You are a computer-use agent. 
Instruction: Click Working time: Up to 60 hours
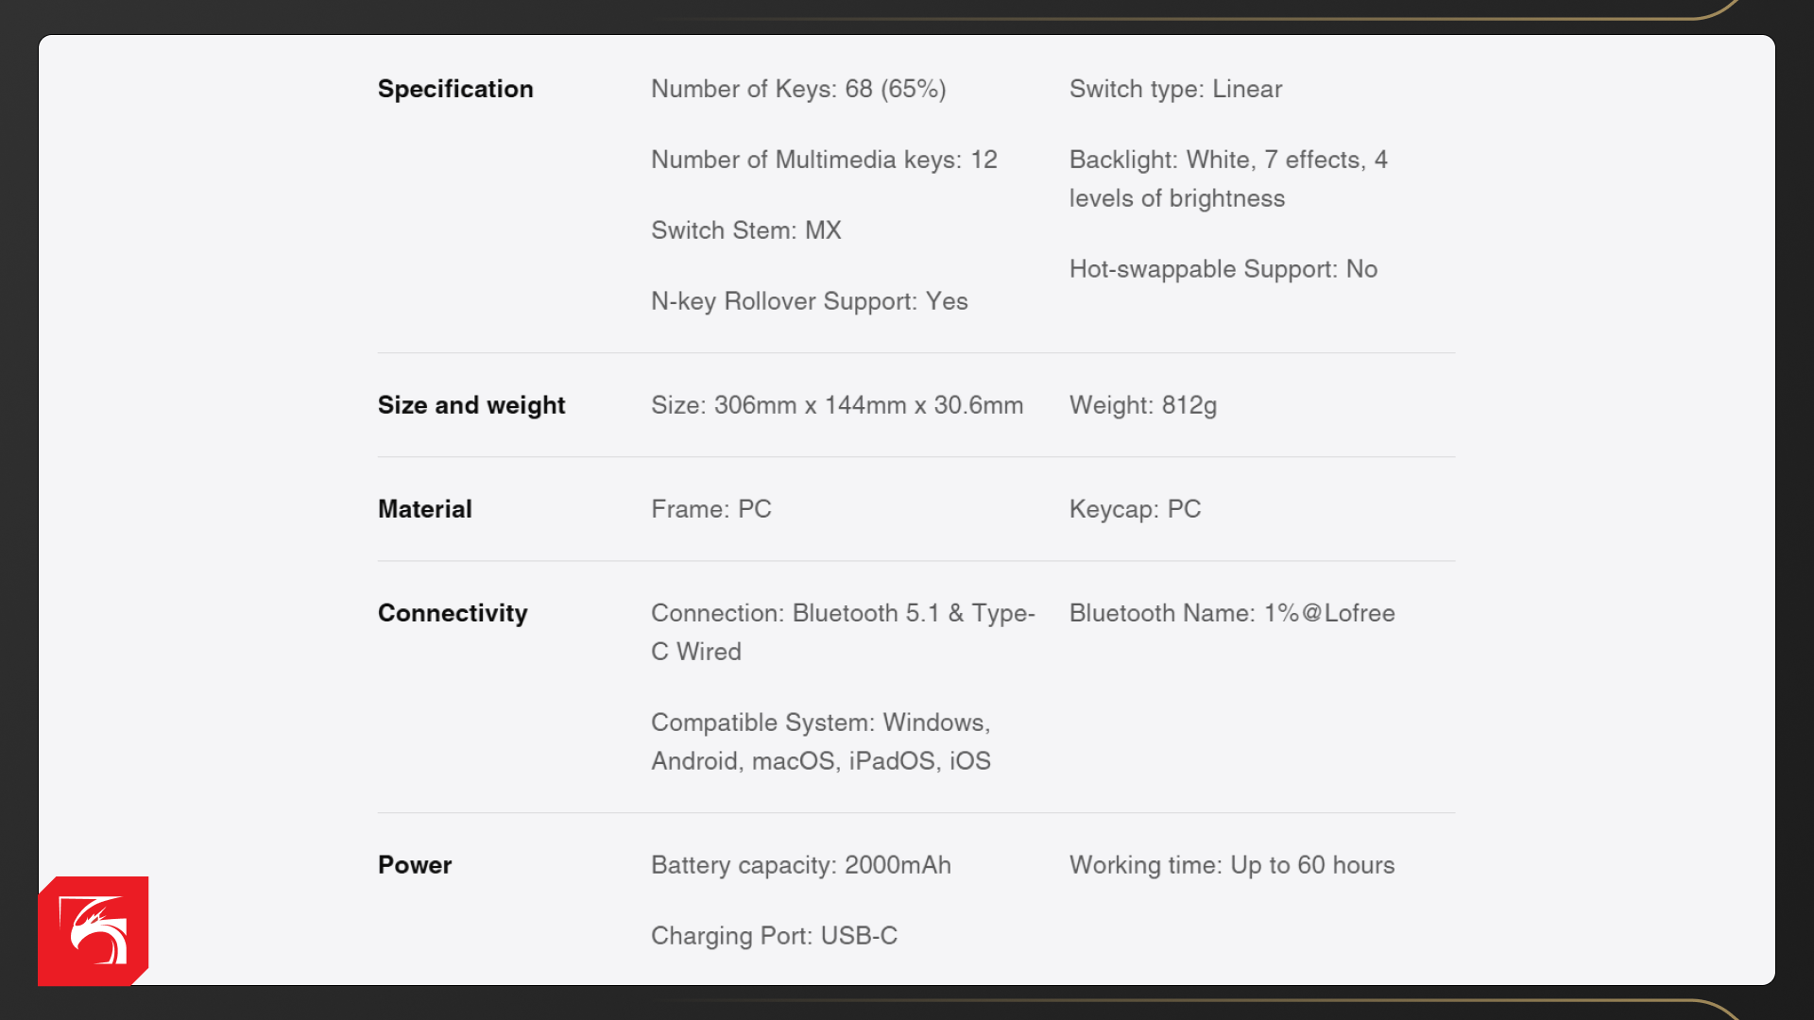[1232, 865]
